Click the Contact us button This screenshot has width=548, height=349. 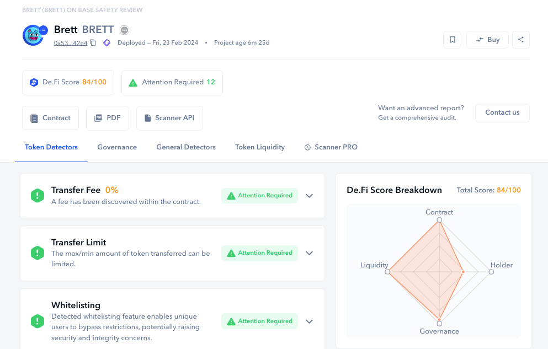point(502,112)
